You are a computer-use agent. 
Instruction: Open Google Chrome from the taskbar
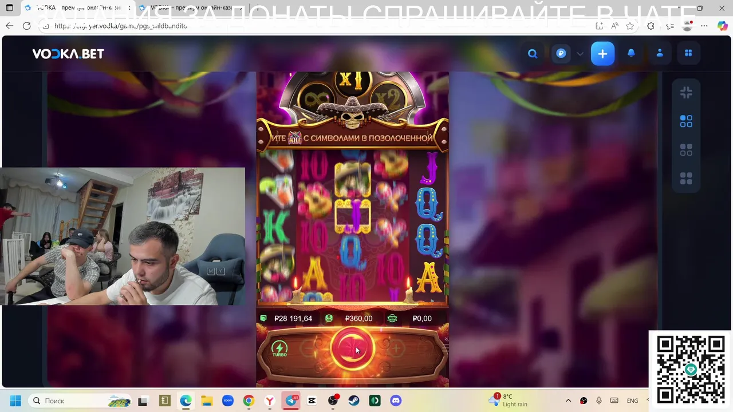coord(249,401)
